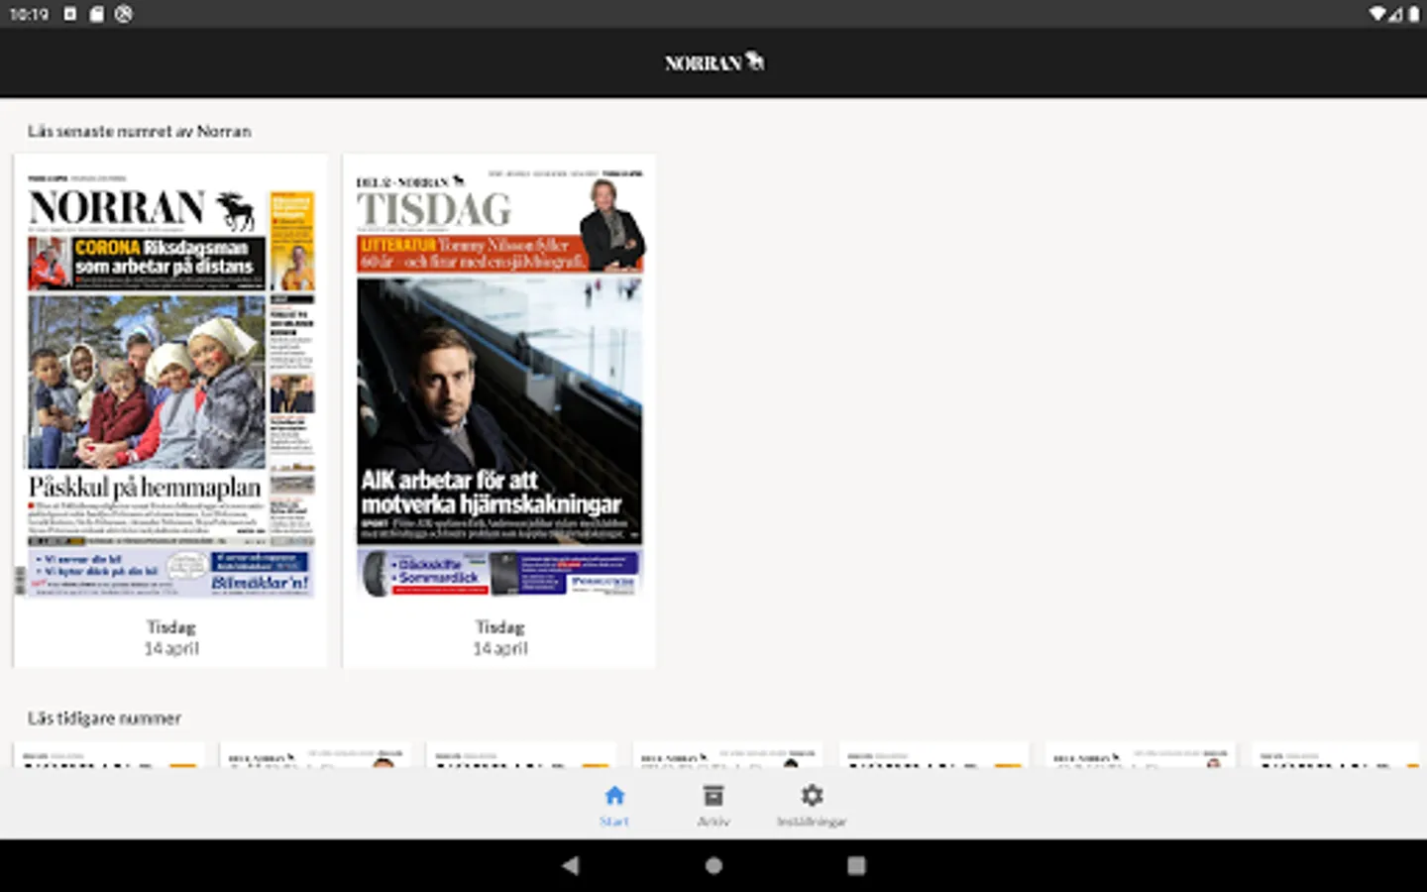This screenshot has width=1427, height=892.
Task: Tap the battery status icon
Action: (1414, 14)
